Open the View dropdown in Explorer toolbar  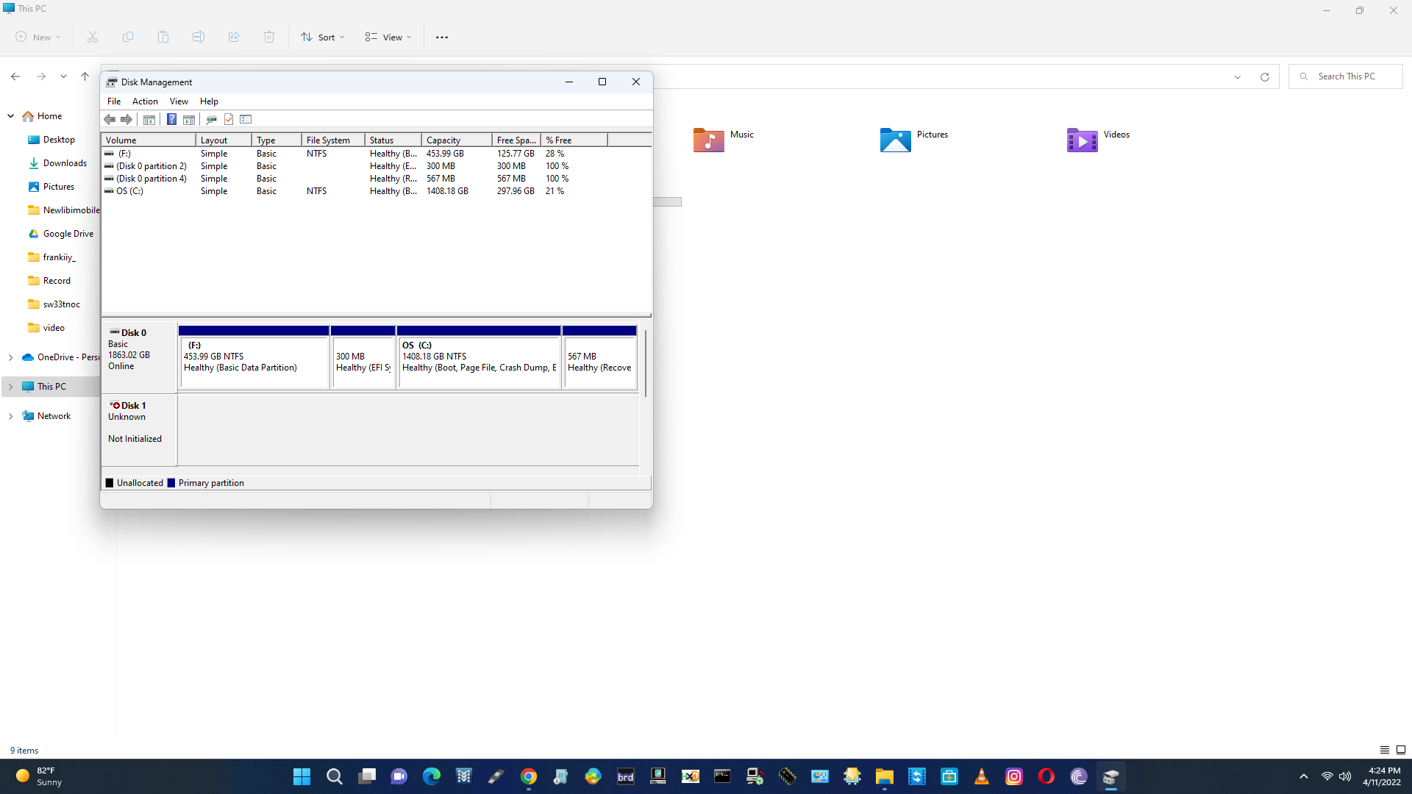coord(388,37)
